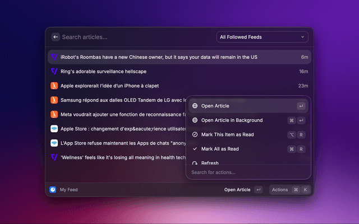Click the circled check icon for Mark This Item
Screen dimensions: 359x224
pos(195,134)
